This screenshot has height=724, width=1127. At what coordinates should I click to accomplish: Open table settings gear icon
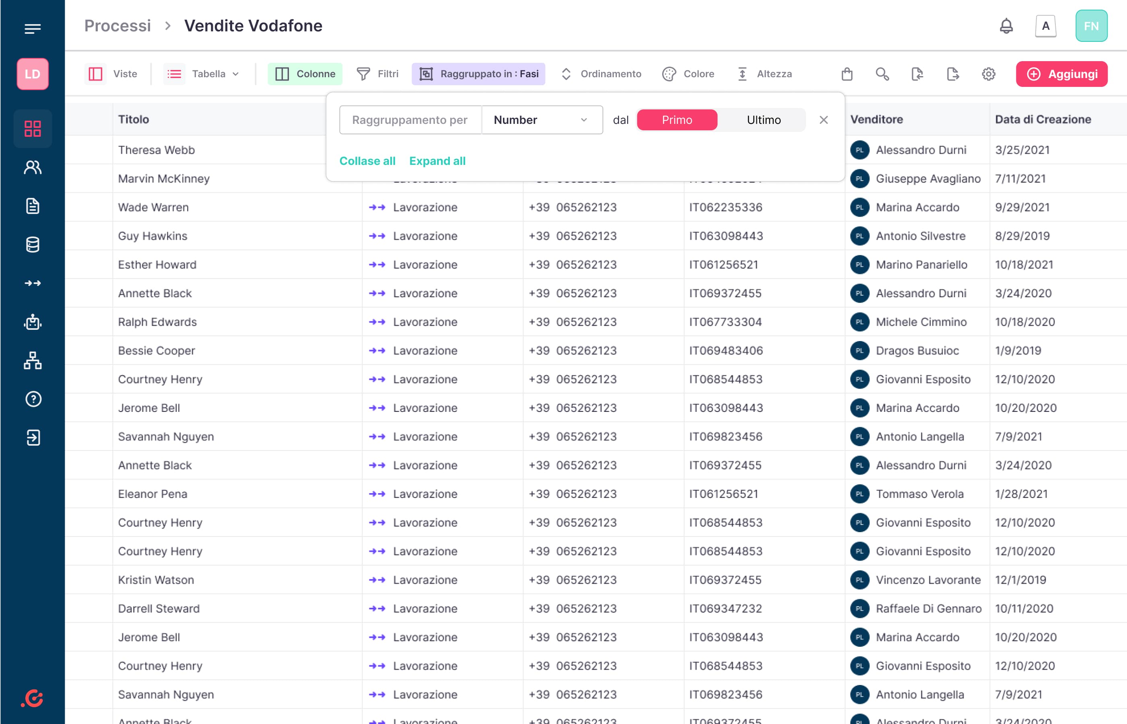point(988,74)
